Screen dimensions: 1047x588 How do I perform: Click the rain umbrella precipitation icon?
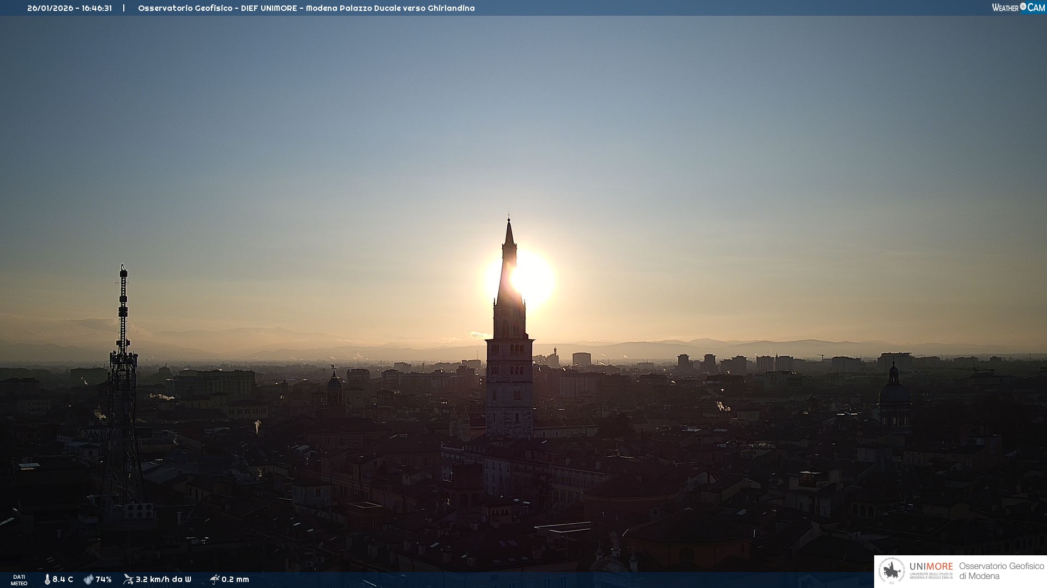[214, 579]
